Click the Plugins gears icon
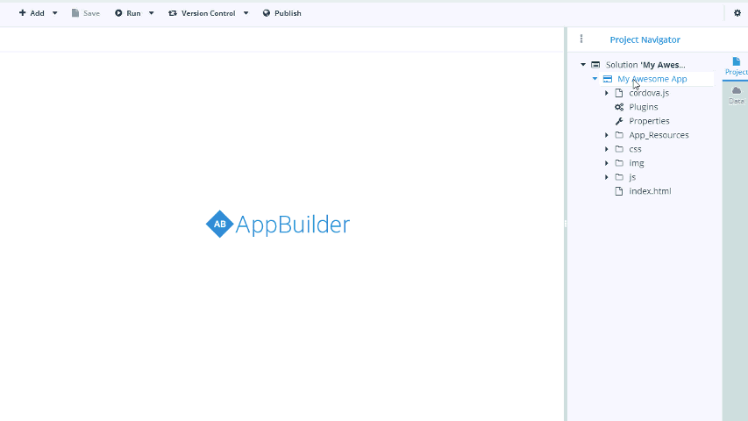The height and width of the screenshot is (421, 748). pyautogui.click(x=619, y=107)
